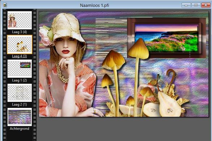Click the 'Laag 3 (4)' layer label
Viewport: 212px width, 141px height.
[20, 32]
